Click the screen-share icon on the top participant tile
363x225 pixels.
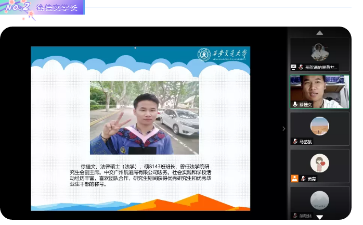(x=294, y=67)
